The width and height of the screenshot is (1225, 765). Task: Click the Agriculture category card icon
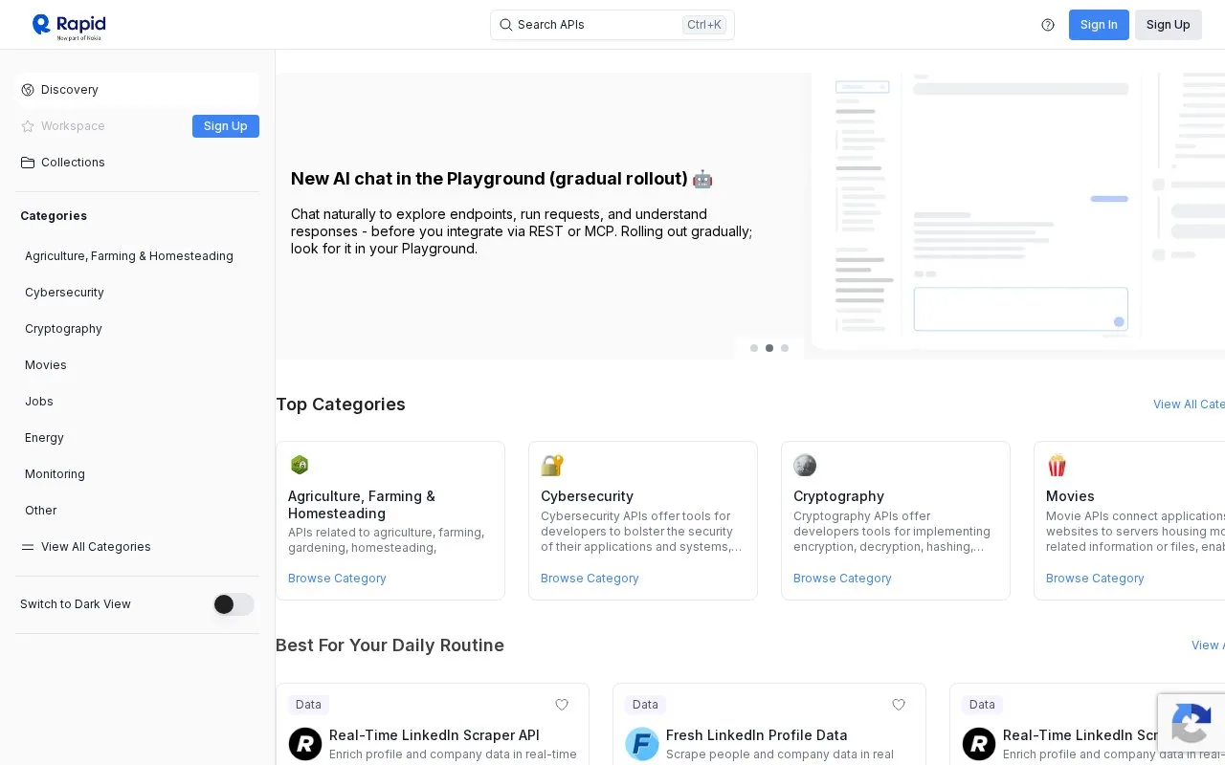(x=300, y=465)
